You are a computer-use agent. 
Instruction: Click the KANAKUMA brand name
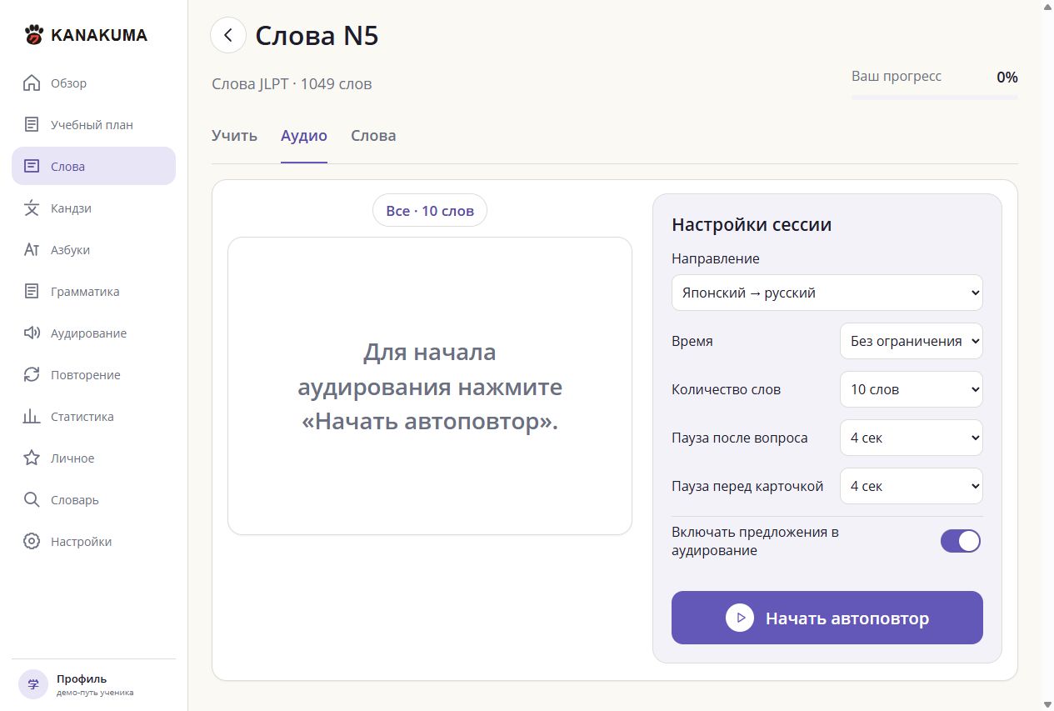point(99,35)
